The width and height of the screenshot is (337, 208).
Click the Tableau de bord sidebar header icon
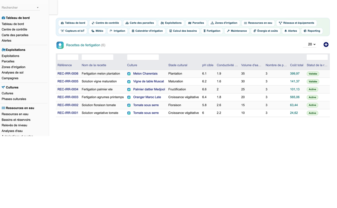pyautogui.click(x=3, y=18)
